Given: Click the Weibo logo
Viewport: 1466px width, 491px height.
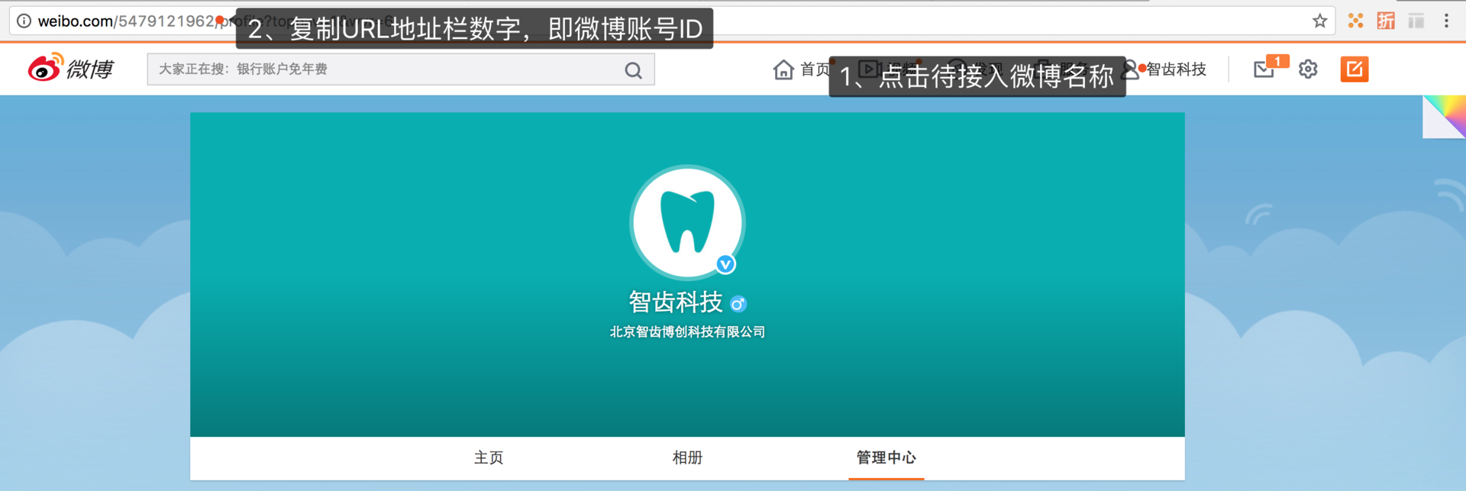Looking at the screenshot, I should [x=70, y=69].
